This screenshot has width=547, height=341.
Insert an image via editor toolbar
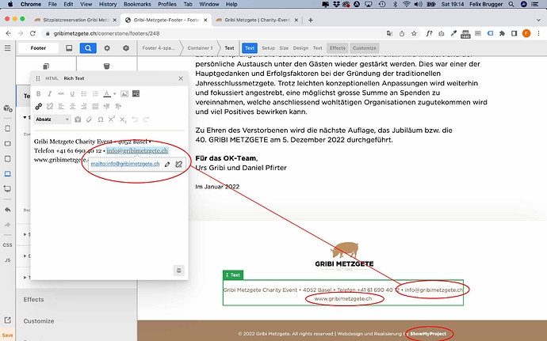point(124,93)
